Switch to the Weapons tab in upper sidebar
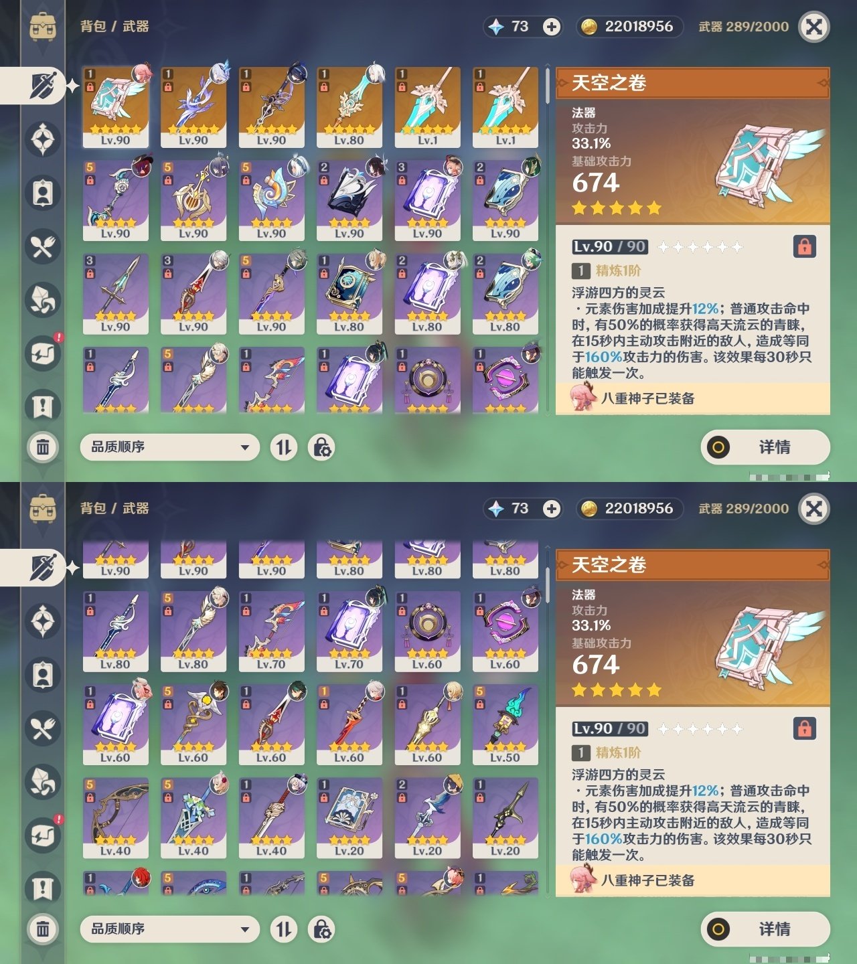 pyautogui.click(x=43, y=86)
